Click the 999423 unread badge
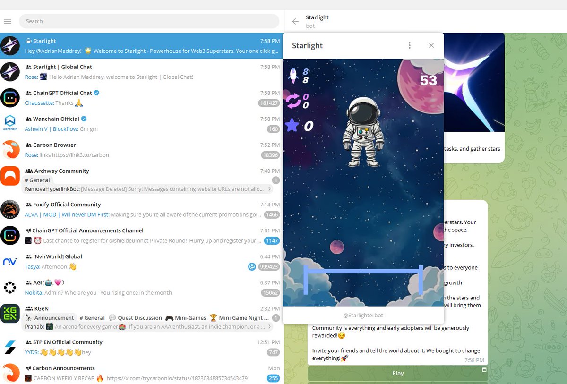Viewport: 567px width, 384px height. tap(269, 267)
